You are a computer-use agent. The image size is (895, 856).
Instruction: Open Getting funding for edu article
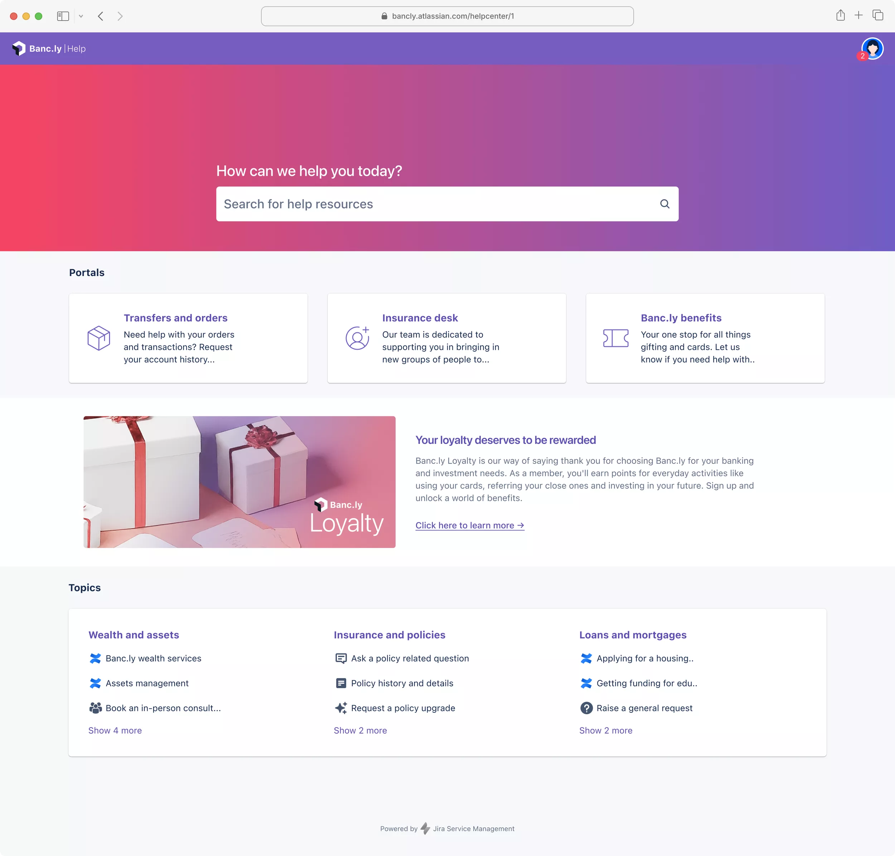click(x=647, y=683)
